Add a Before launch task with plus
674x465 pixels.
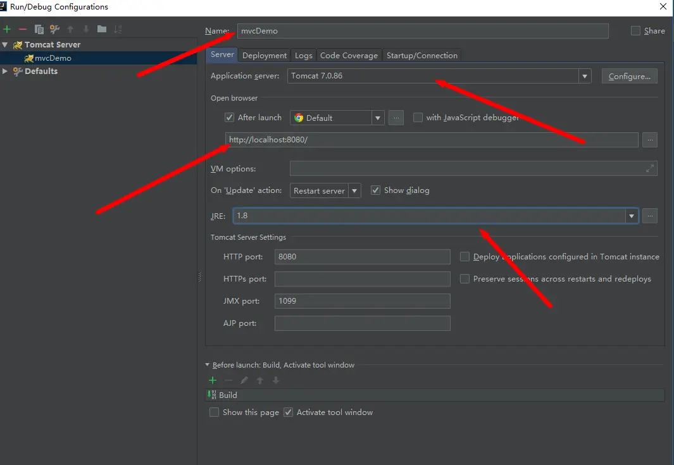click(x=213, y=380)
